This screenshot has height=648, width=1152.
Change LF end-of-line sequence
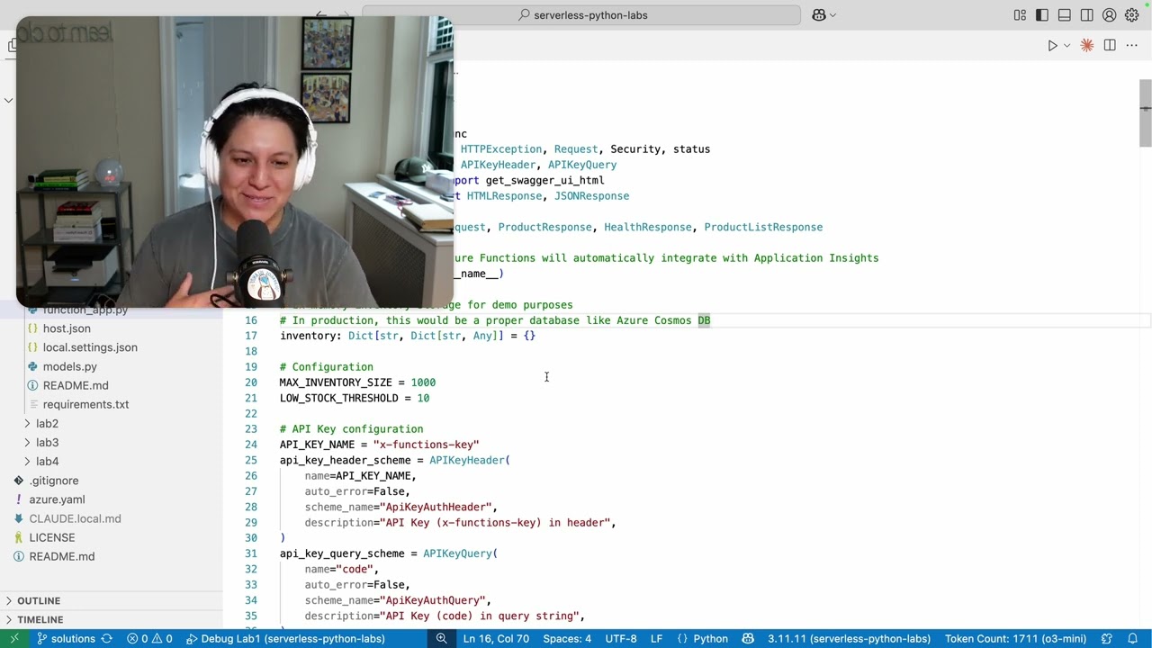click(656, 639)
